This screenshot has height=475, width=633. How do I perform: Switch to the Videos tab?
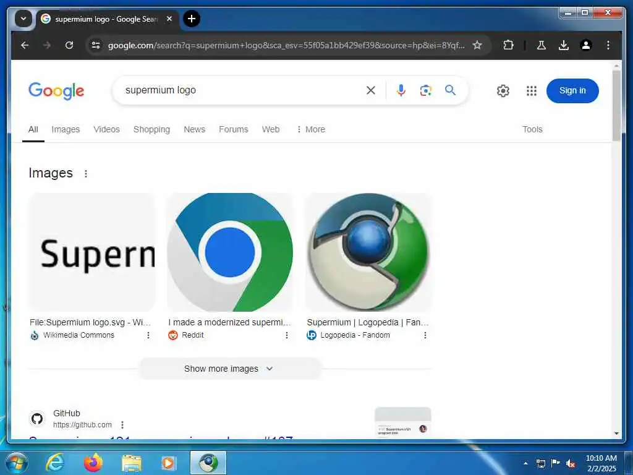(106, 129)
